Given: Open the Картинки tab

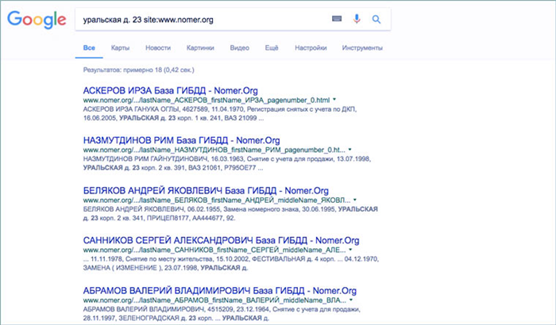Looking at the screenshot, I should (200, 48).
